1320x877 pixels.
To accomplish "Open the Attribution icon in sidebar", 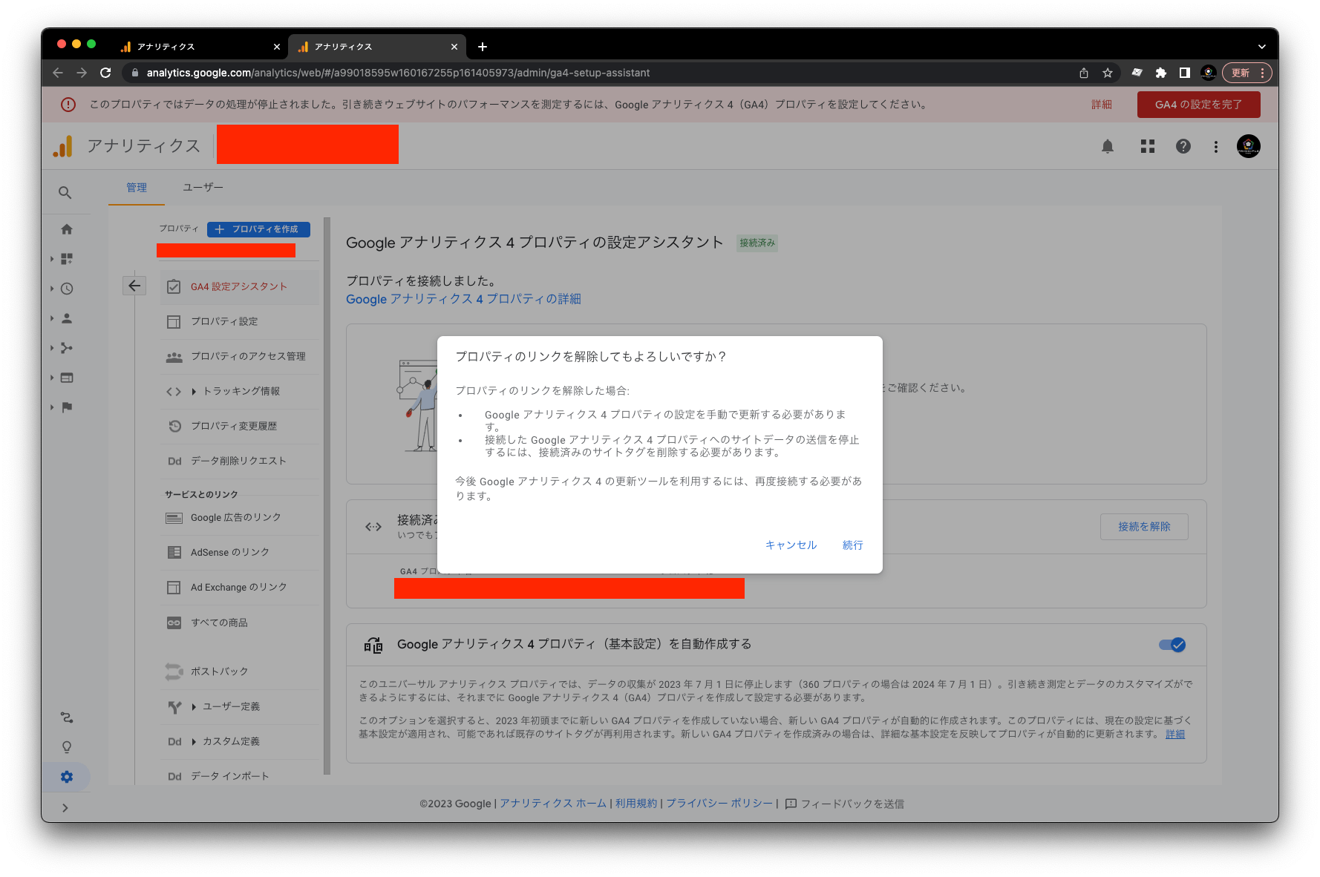I will point(67,717).
